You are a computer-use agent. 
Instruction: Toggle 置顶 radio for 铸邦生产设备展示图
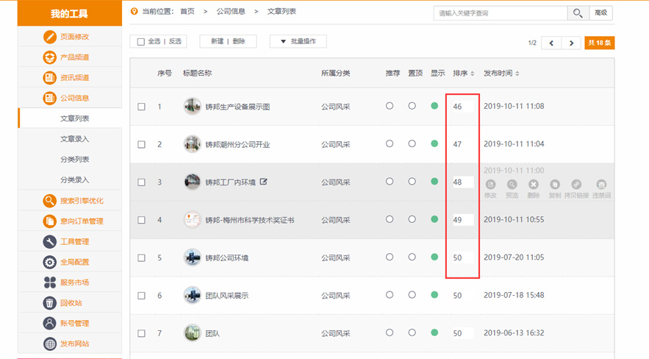[x=412, y=106]
